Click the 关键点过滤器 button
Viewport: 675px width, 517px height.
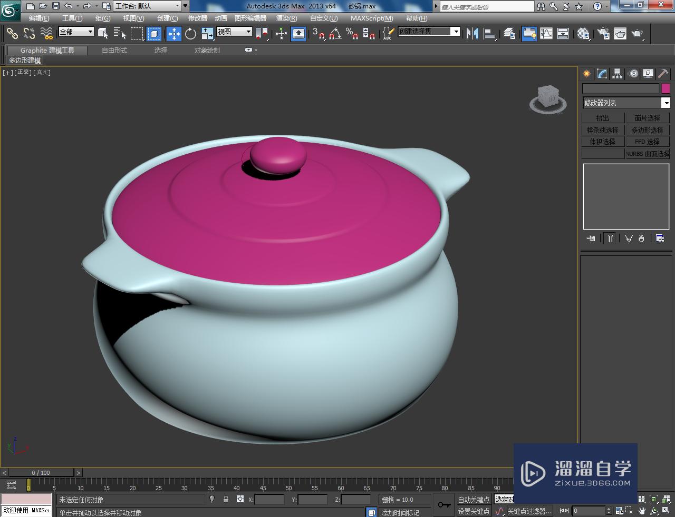tap(528, 511)
